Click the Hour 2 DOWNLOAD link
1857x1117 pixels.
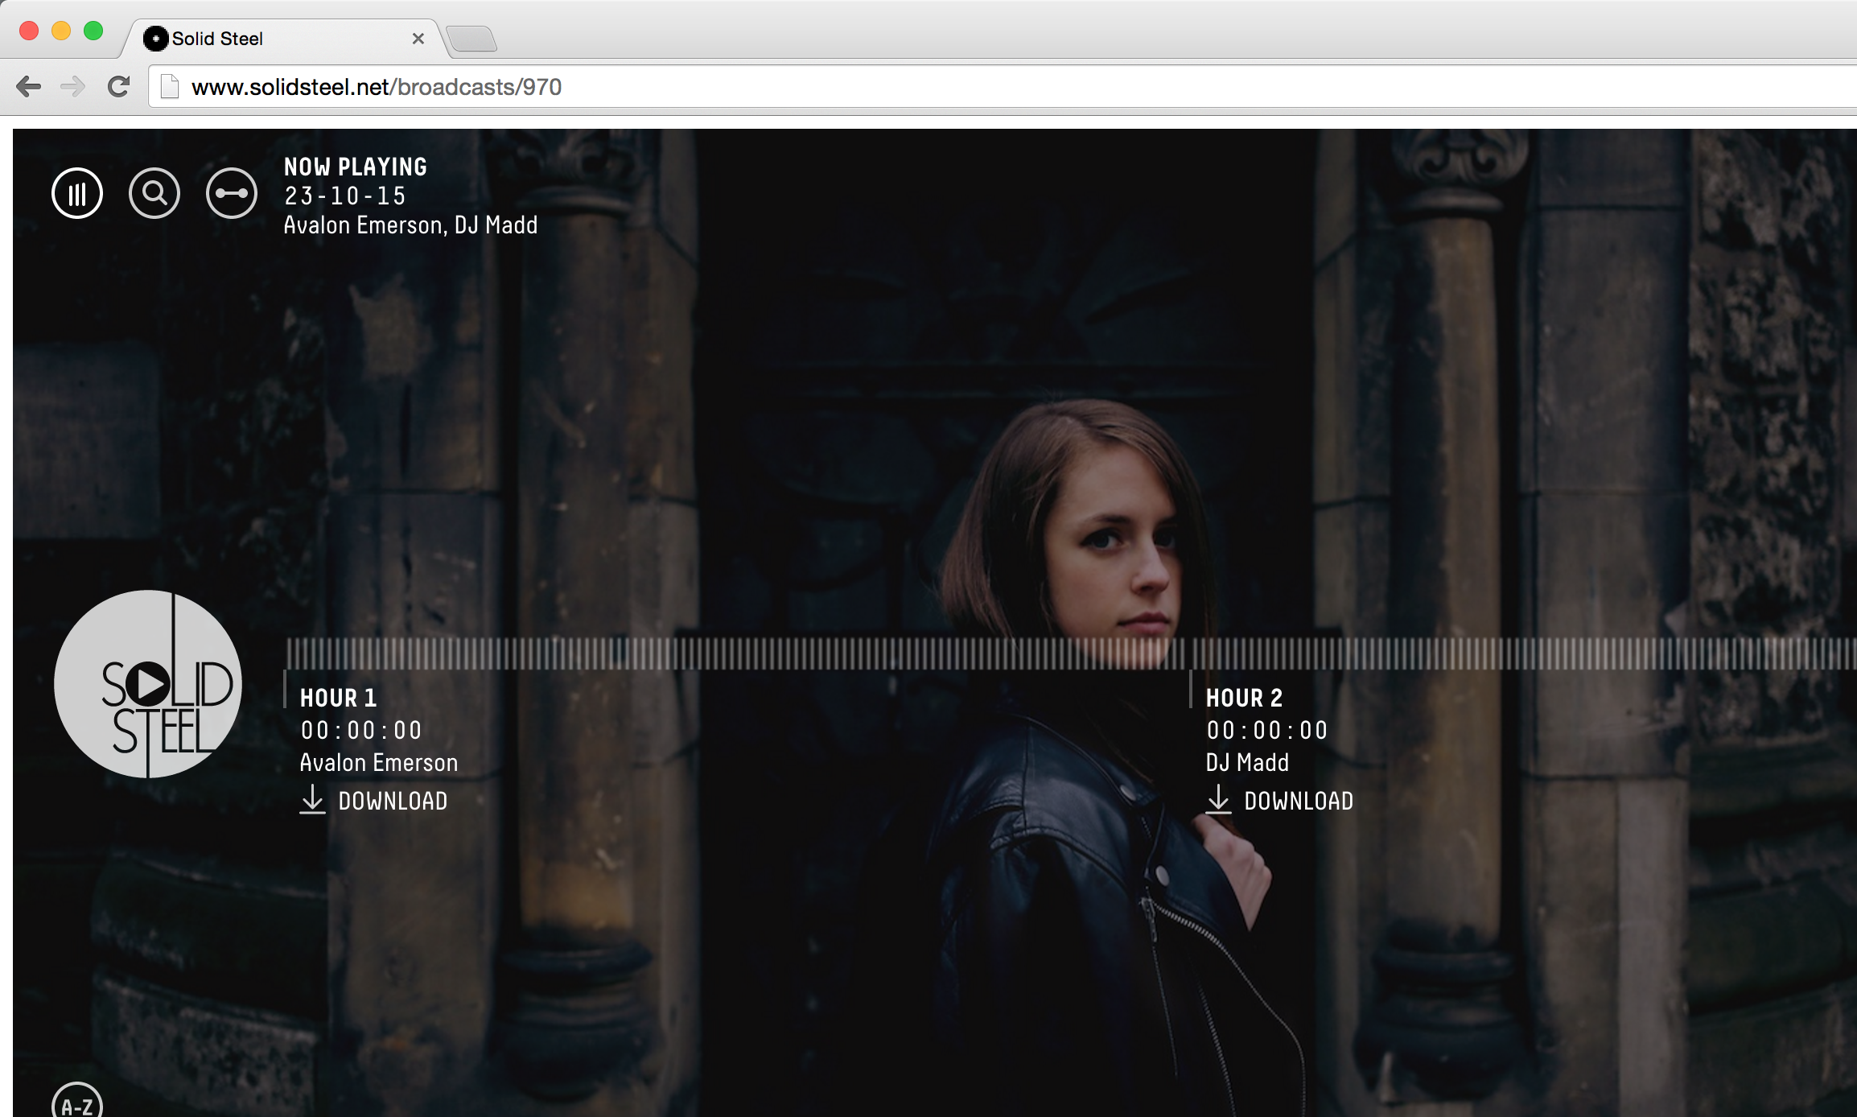pyautogui.click(x=1299, y=801)
